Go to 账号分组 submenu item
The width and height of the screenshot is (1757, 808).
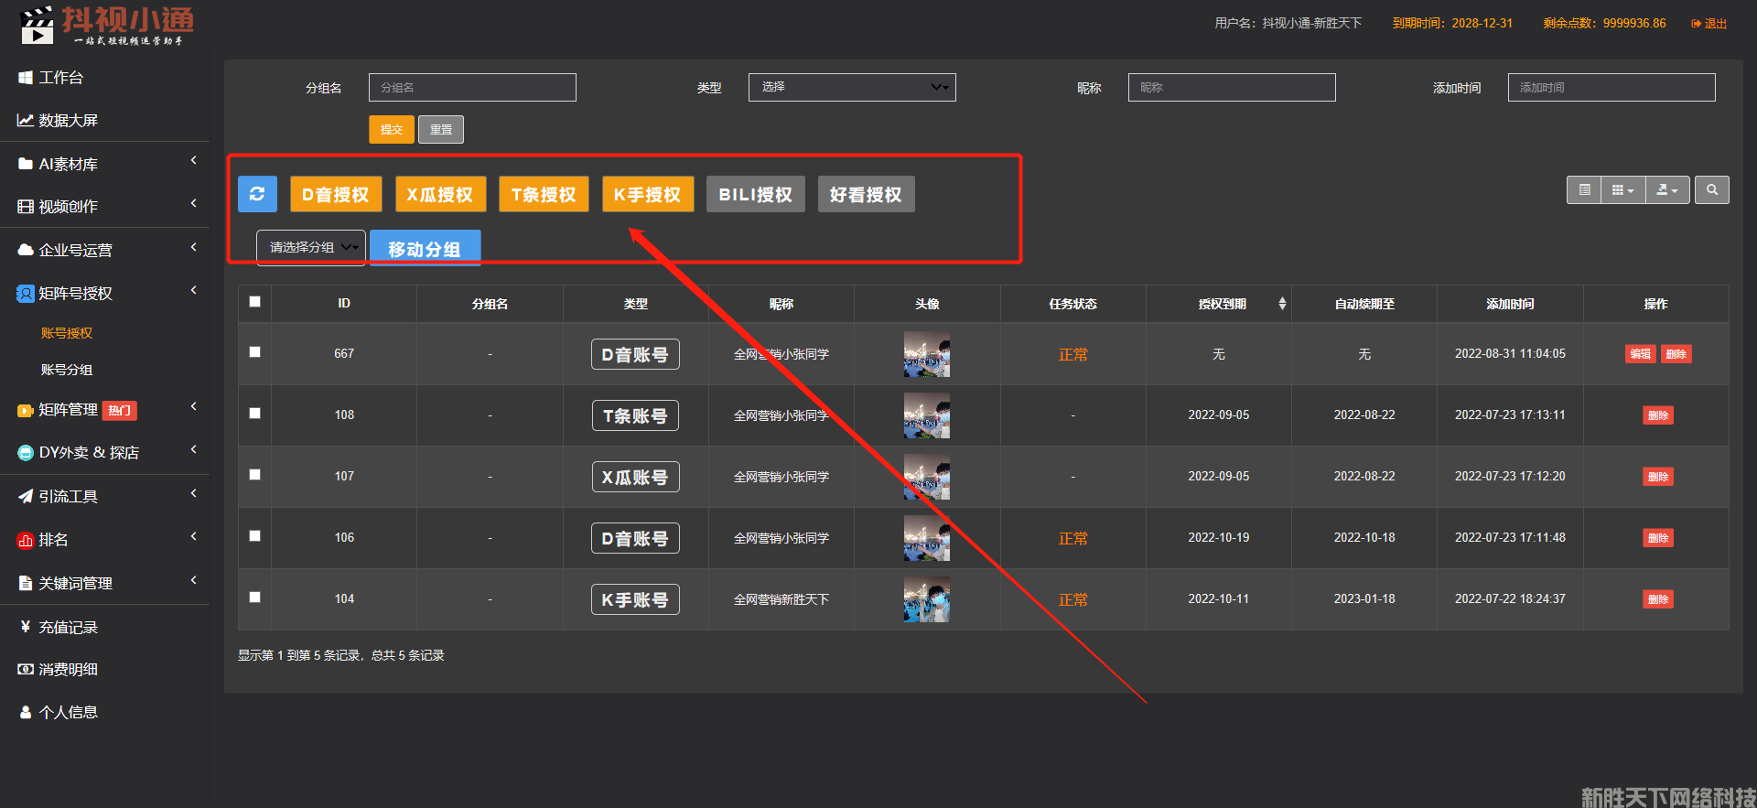[67, 370]
